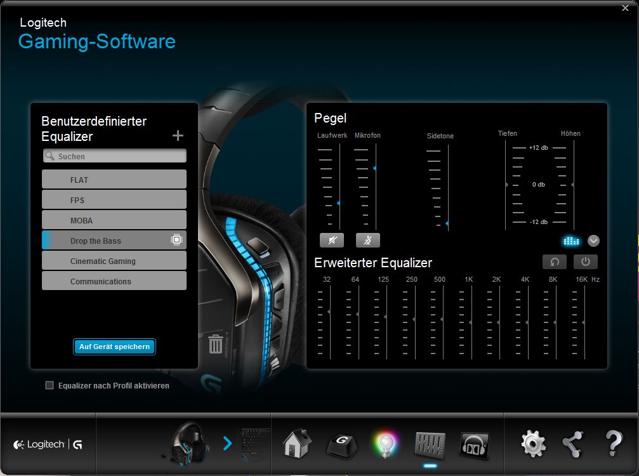The width and height of the screenshot is (639, 476).
Task: Mute the Mikrofon input
Action: coord(368,240)
